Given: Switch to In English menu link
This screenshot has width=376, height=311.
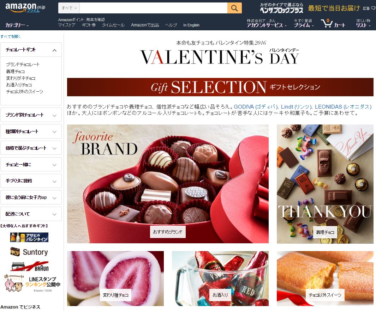Looking at the screenshot, I should pos(191,25).
